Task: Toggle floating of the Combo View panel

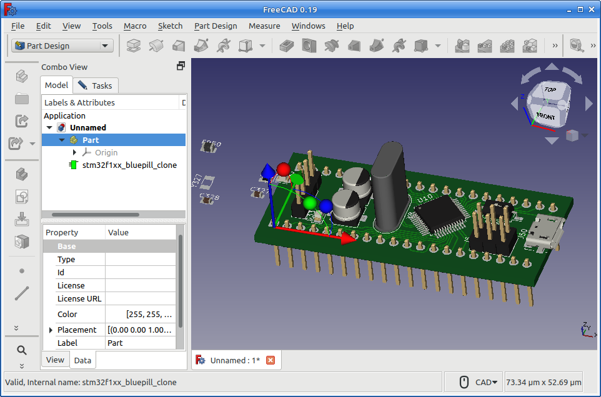Action: (181, 66)
